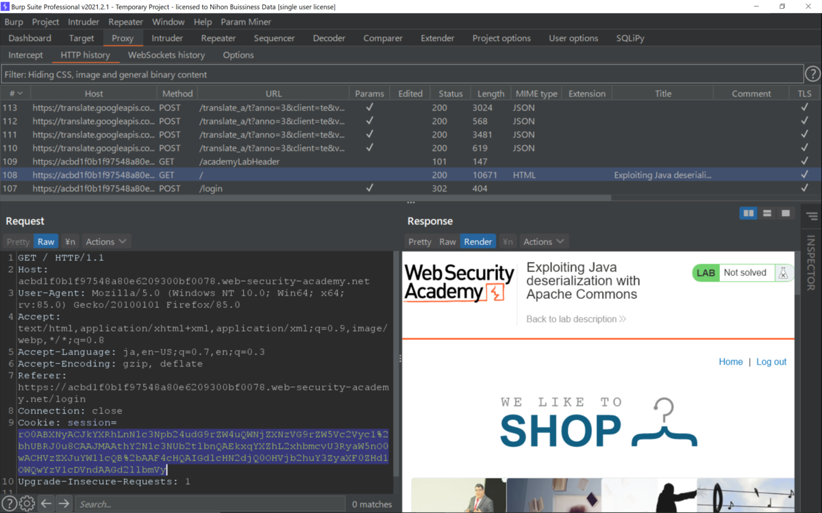Viewport: 822px width, 513px height.
Task: Open the proxy Options sub-tab
Action: (238, 55)
